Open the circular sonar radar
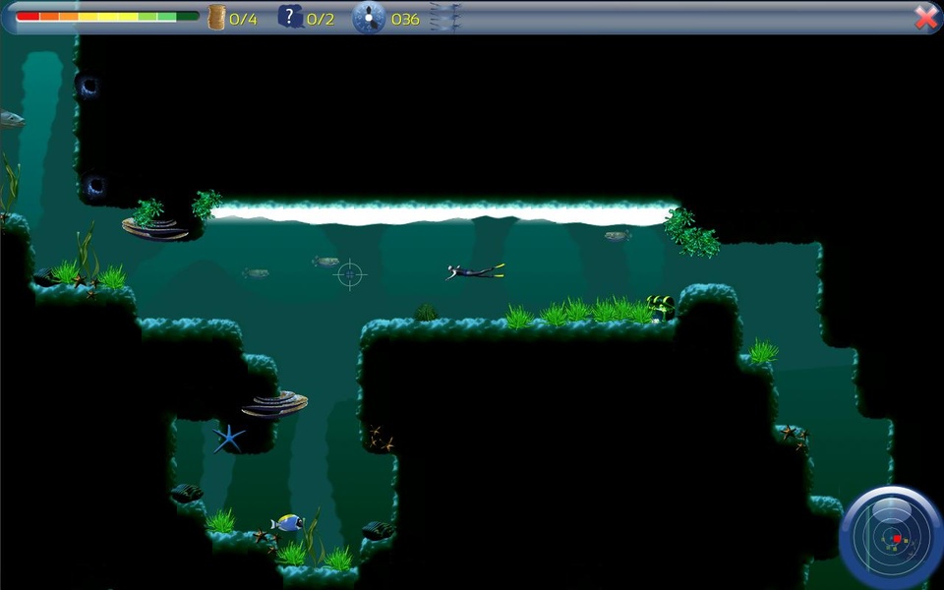 click(891, 538)
